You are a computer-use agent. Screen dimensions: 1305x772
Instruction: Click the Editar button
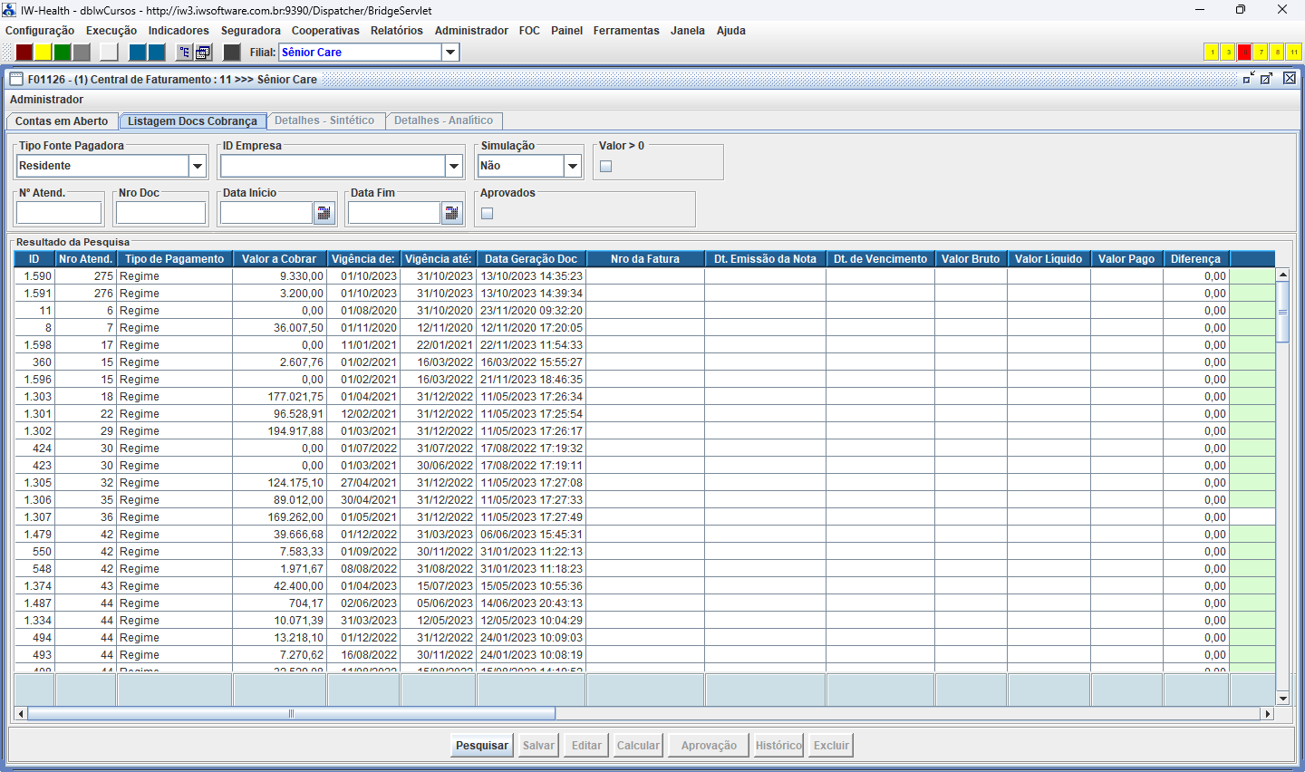coord(586,746)
